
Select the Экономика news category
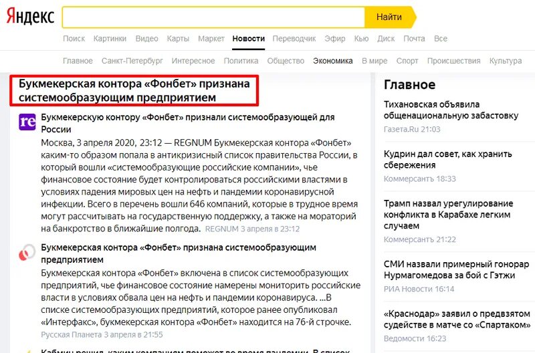coord(332,61)
